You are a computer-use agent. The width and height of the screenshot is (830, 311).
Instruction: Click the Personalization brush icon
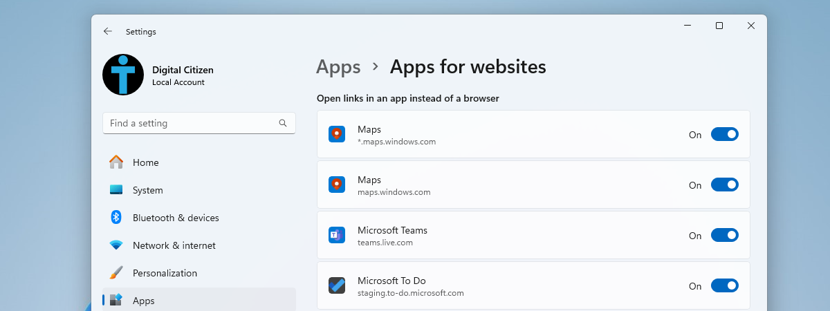[116, 273]
